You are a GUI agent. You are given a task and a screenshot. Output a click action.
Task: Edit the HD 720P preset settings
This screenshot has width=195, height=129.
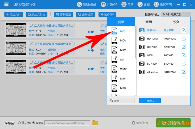[x=184, y=47]
